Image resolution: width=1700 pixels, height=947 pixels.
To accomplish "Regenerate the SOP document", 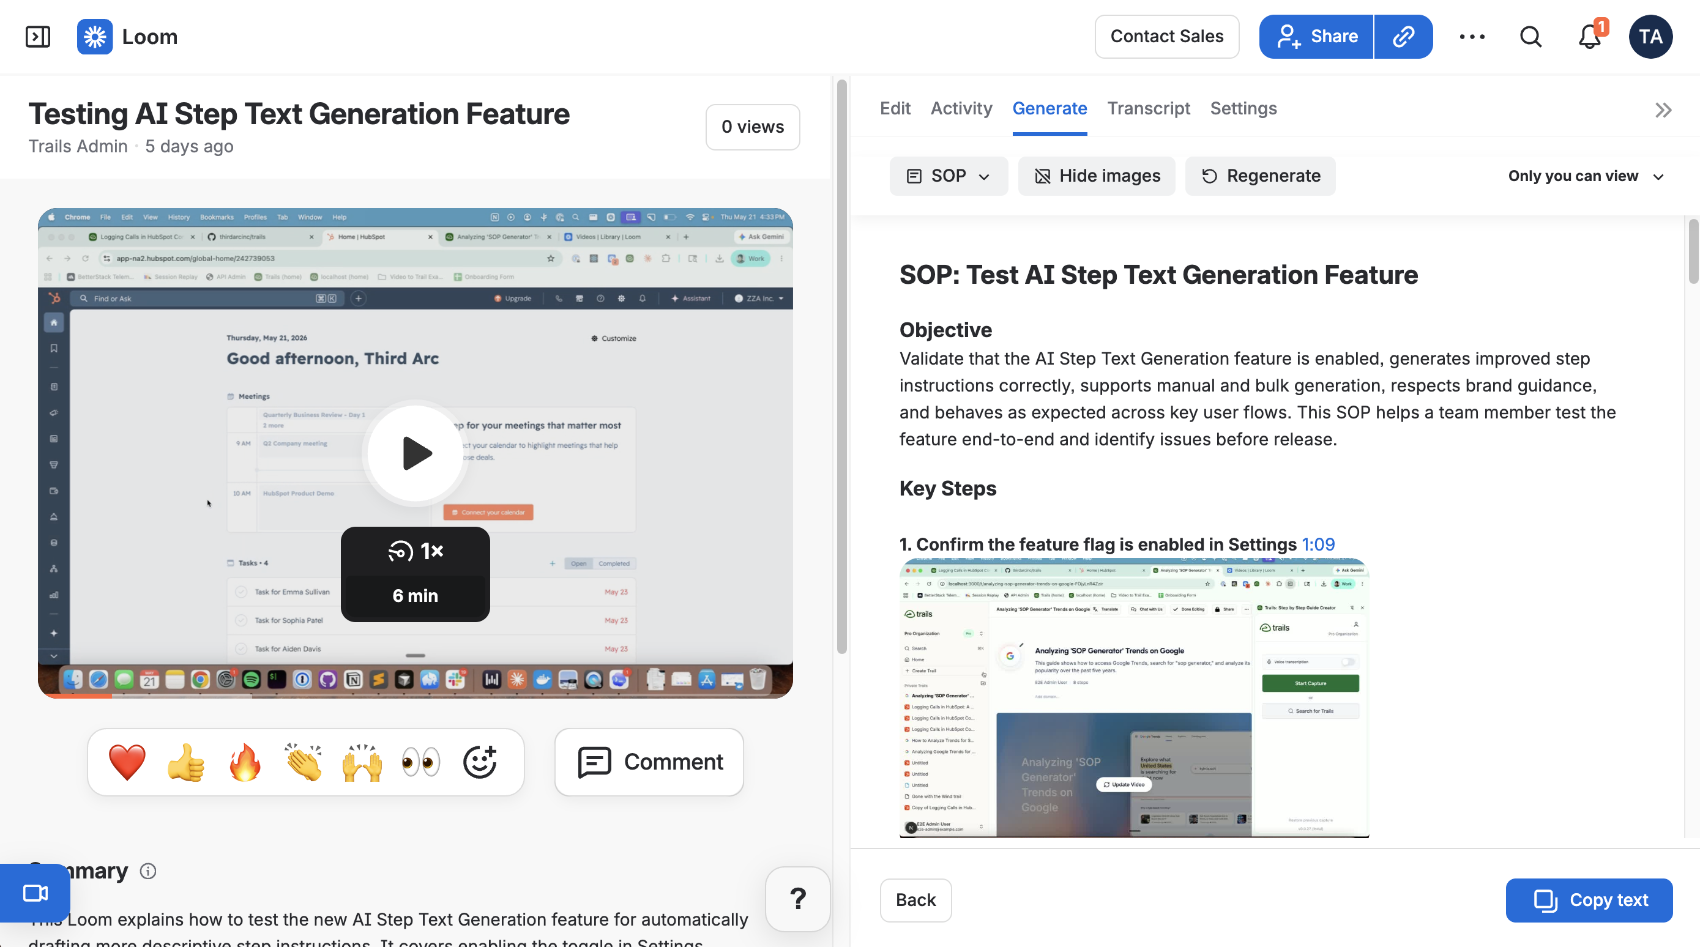I will pyautogui.click(x=1260, y=176).
